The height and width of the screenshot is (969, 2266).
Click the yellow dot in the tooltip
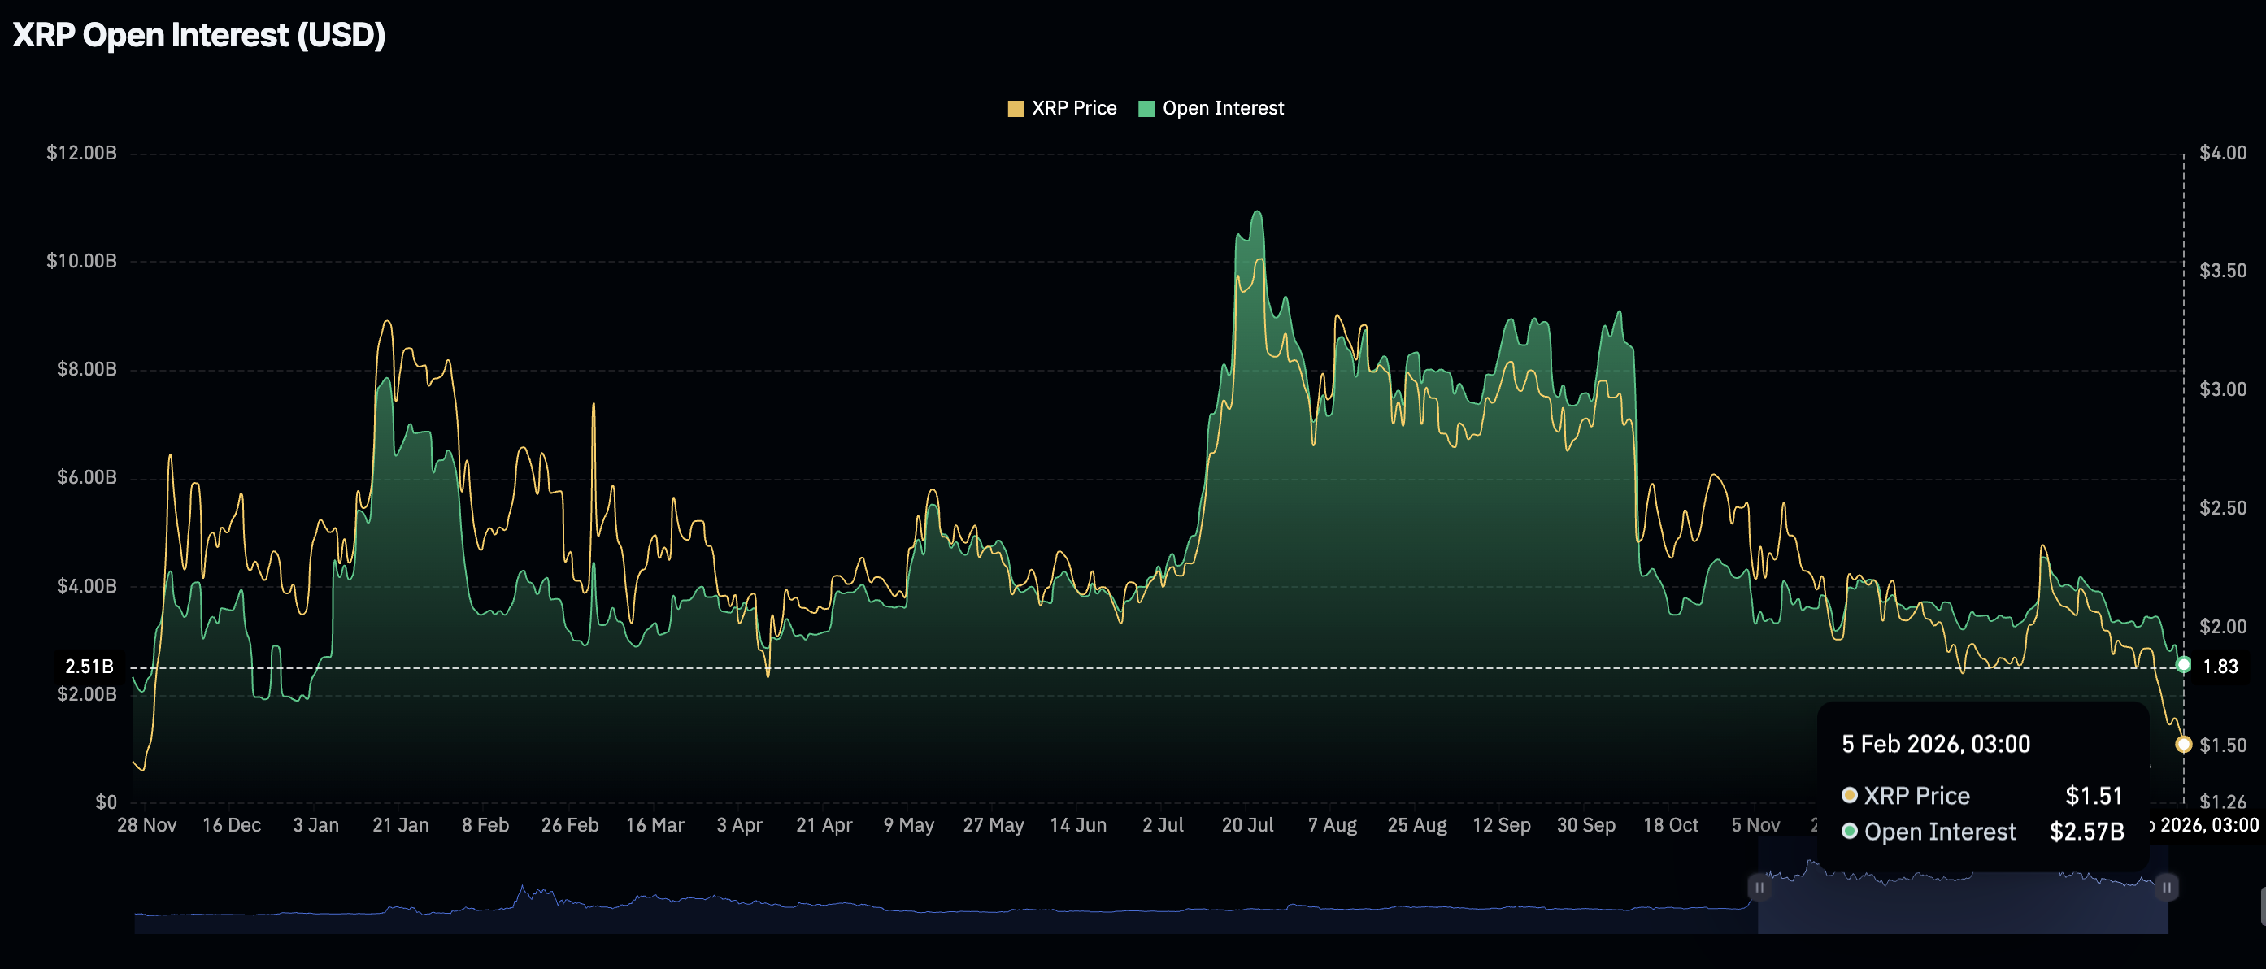click(x=1849, y=795)
